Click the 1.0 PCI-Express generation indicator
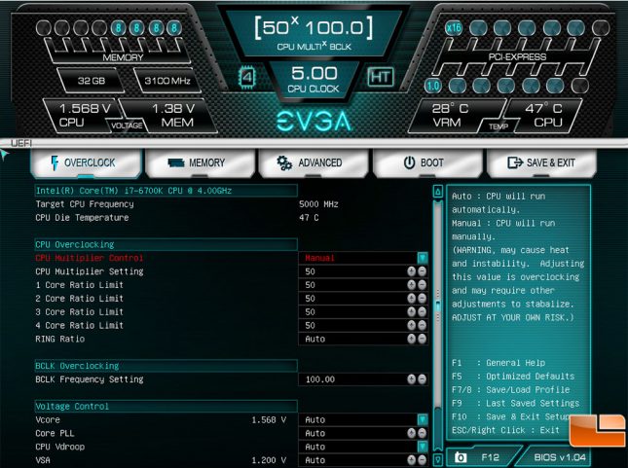 click(433, 86)
